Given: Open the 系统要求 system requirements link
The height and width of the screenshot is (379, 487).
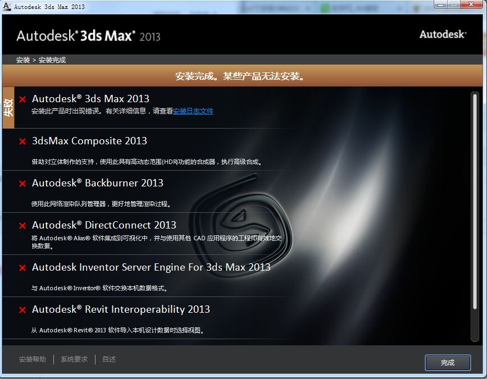Looking at the screenshot, I should (x=74, y=359).
